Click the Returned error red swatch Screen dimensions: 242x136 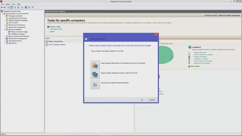tap(189, 63)
